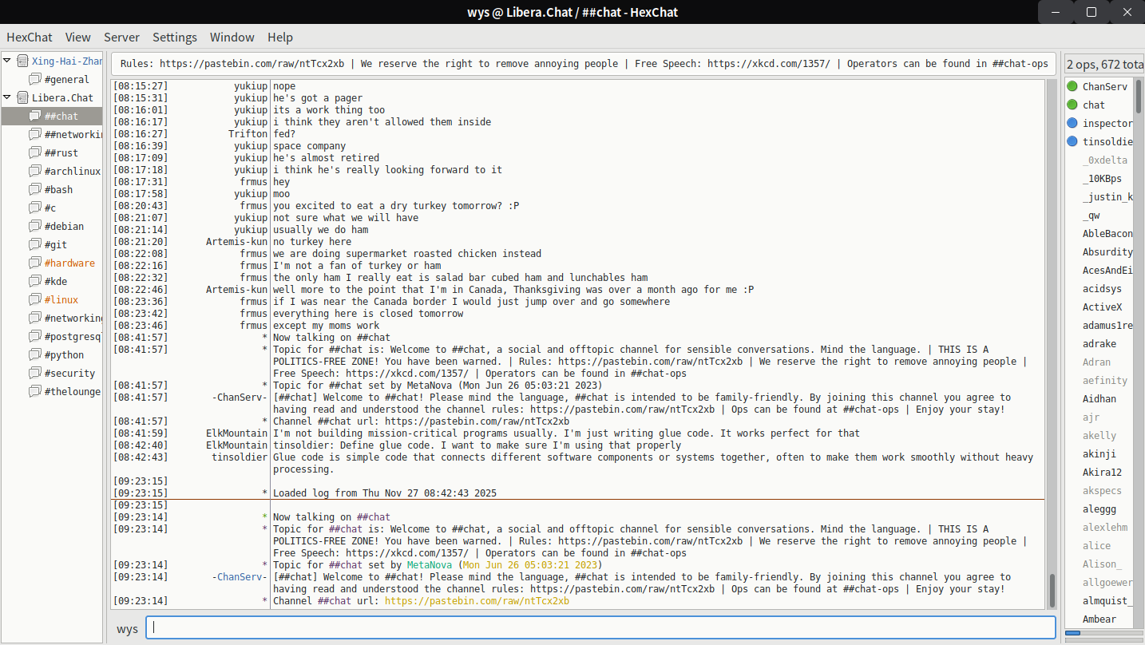The image size is (1145, 645).
Task: Click the blue voice icon beside inspector
Action: tap(1072, 123)
